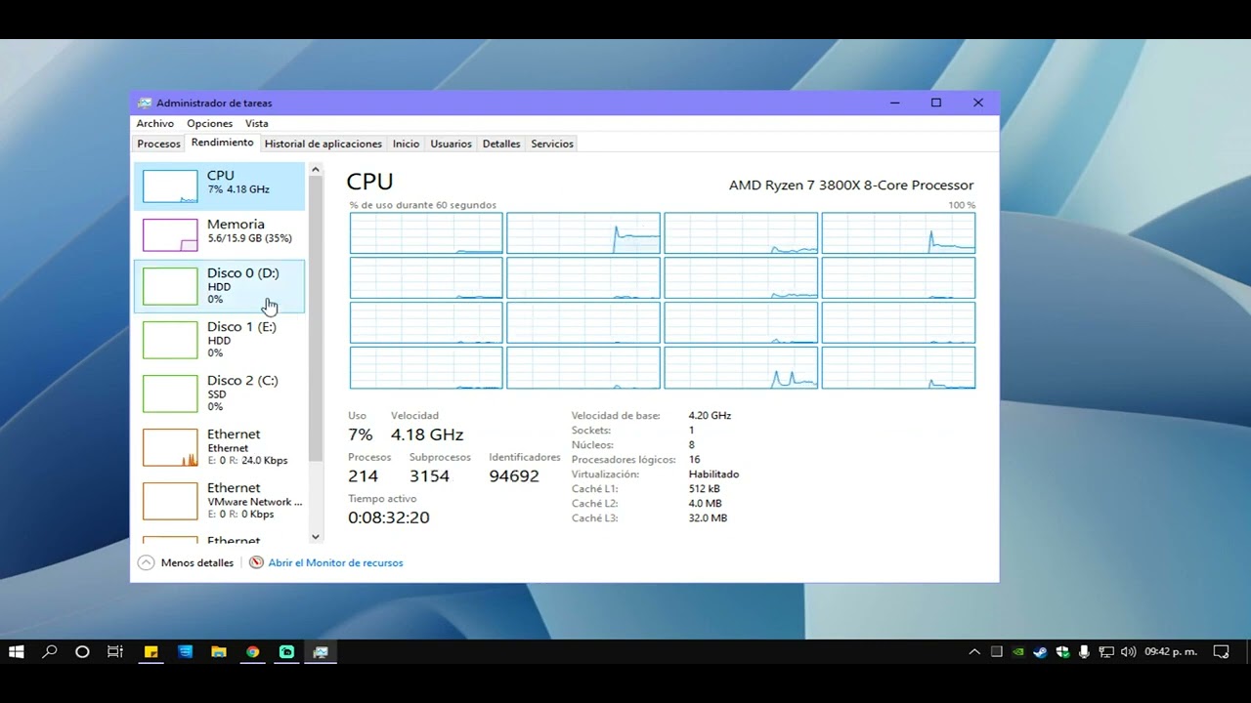Open the notification center icon

pyautogui.click(x=1221, y=651)
